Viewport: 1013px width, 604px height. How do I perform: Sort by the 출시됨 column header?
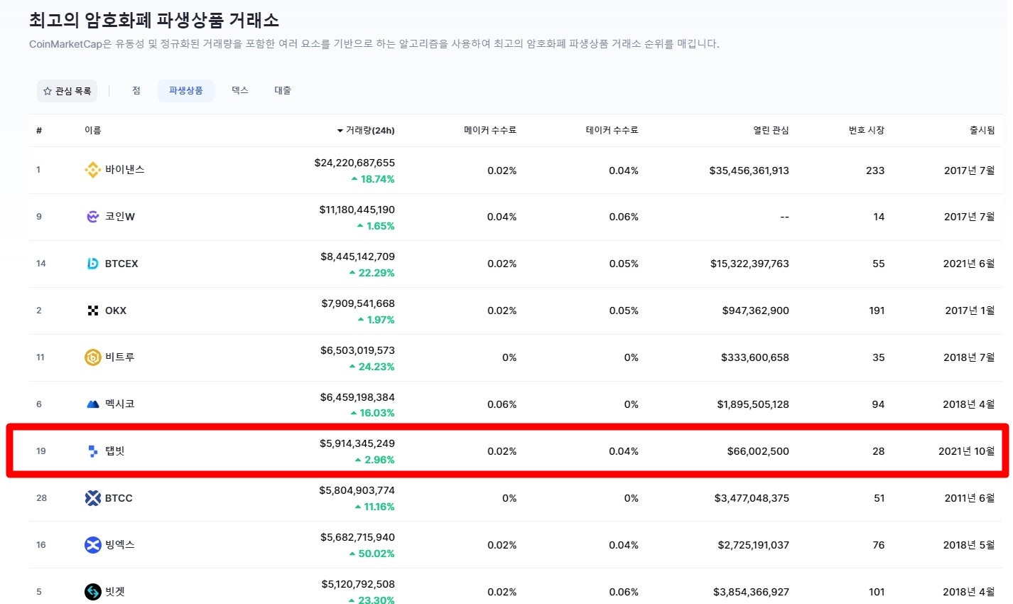(982, 130)
